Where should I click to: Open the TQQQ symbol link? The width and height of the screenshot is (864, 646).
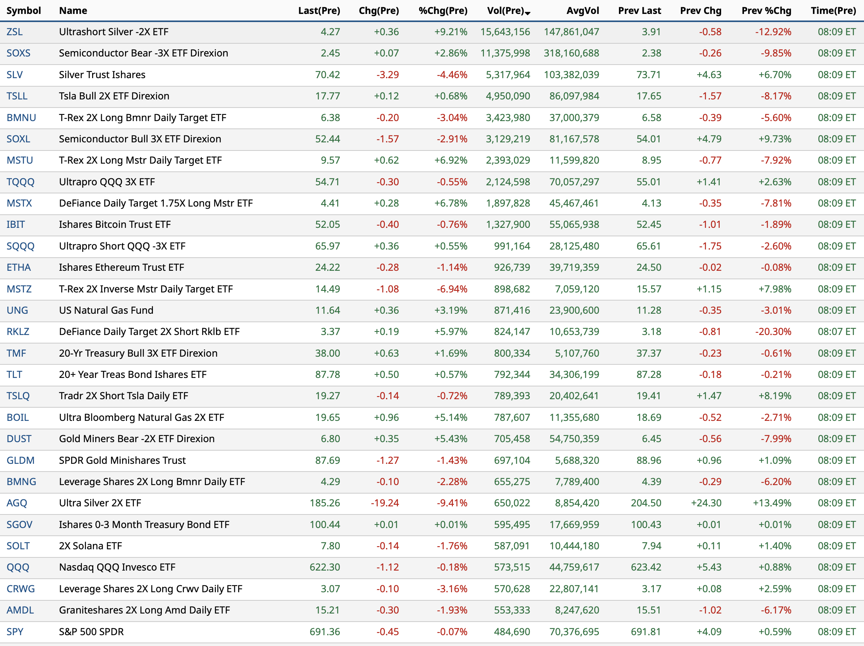coord(20,182)
